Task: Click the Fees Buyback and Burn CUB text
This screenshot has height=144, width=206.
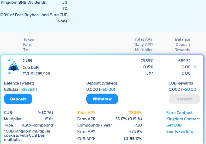Action: (x=34, y=15)
